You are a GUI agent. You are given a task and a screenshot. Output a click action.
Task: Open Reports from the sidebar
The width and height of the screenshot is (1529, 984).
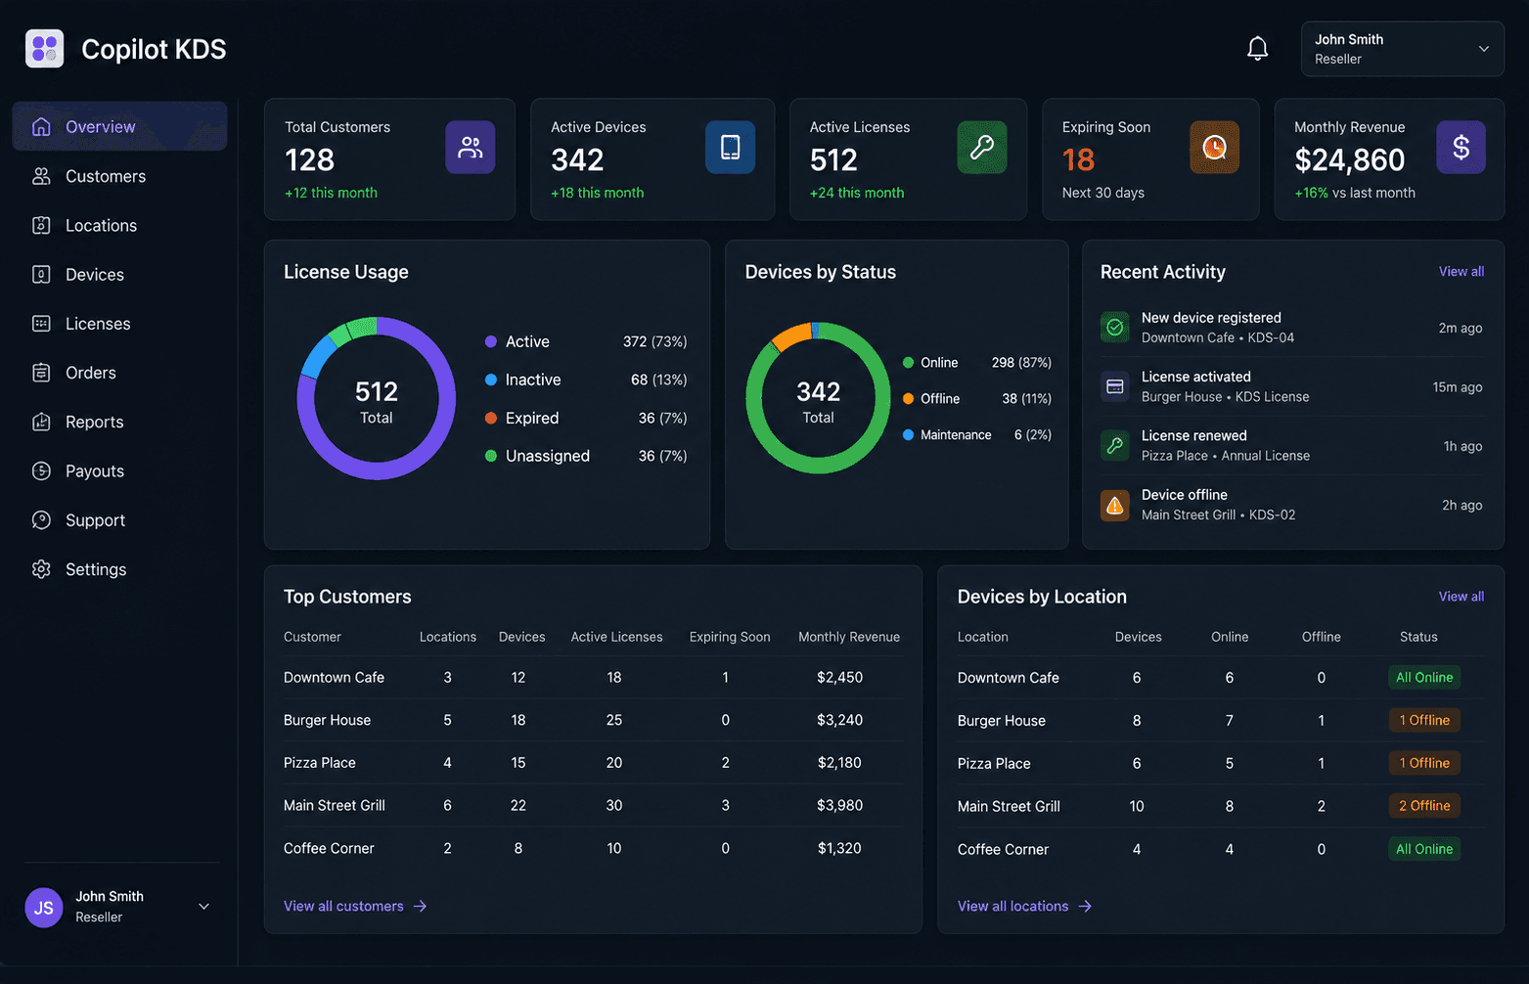click(x=119, y=422)
